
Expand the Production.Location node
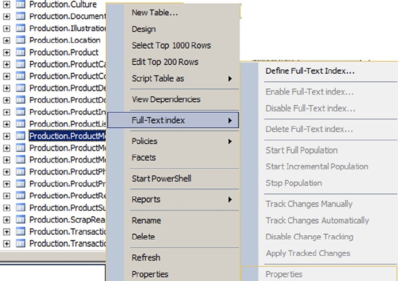[7, 40]
